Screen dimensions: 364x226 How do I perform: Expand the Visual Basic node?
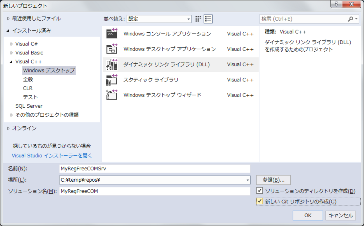[11, 53]
